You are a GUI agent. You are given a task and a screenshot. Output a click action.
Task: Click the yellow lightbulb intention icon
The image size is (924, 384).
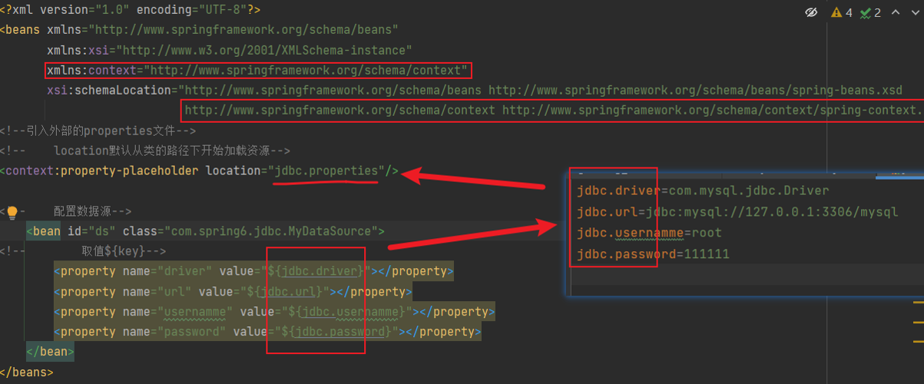point(12,212)
